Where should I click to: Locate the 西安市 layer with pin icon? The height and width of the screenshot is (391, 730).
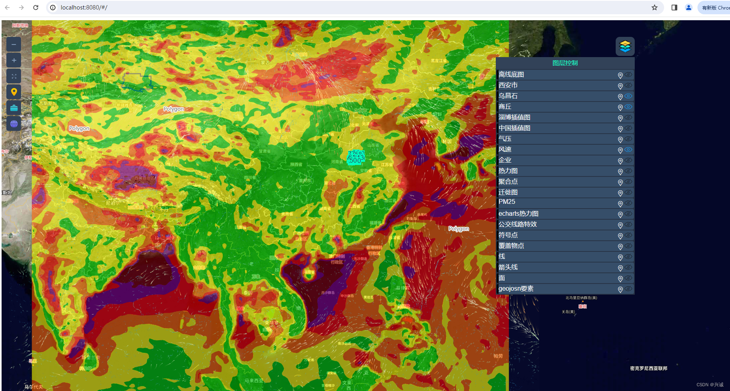click(x=620, y=86)
